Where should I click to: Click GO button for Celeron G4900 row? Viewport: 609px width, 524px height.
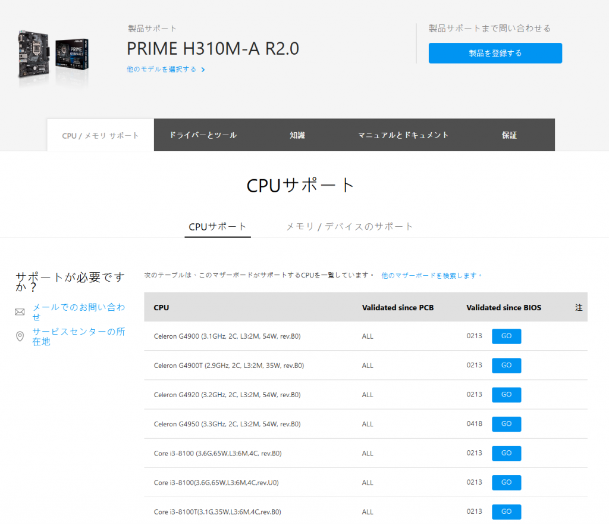(x=507, y=336)
